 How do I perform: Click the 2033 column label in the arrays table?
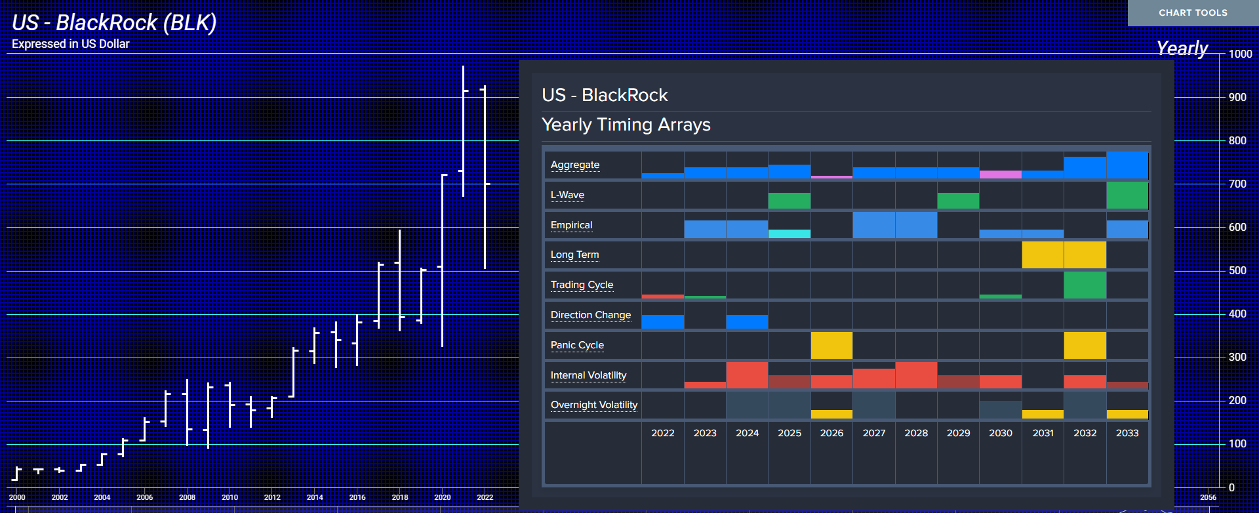click(1127, 433)
